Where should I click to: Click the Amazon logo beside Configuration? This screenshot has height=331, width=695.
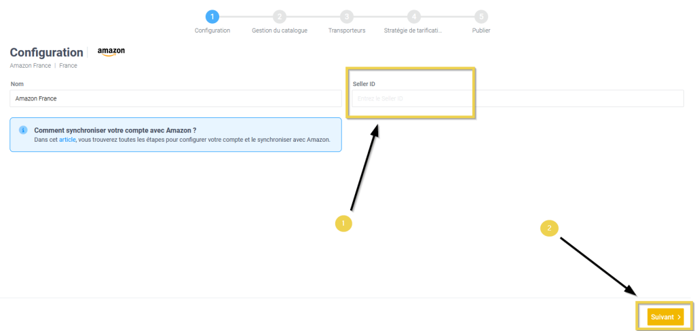111,52
